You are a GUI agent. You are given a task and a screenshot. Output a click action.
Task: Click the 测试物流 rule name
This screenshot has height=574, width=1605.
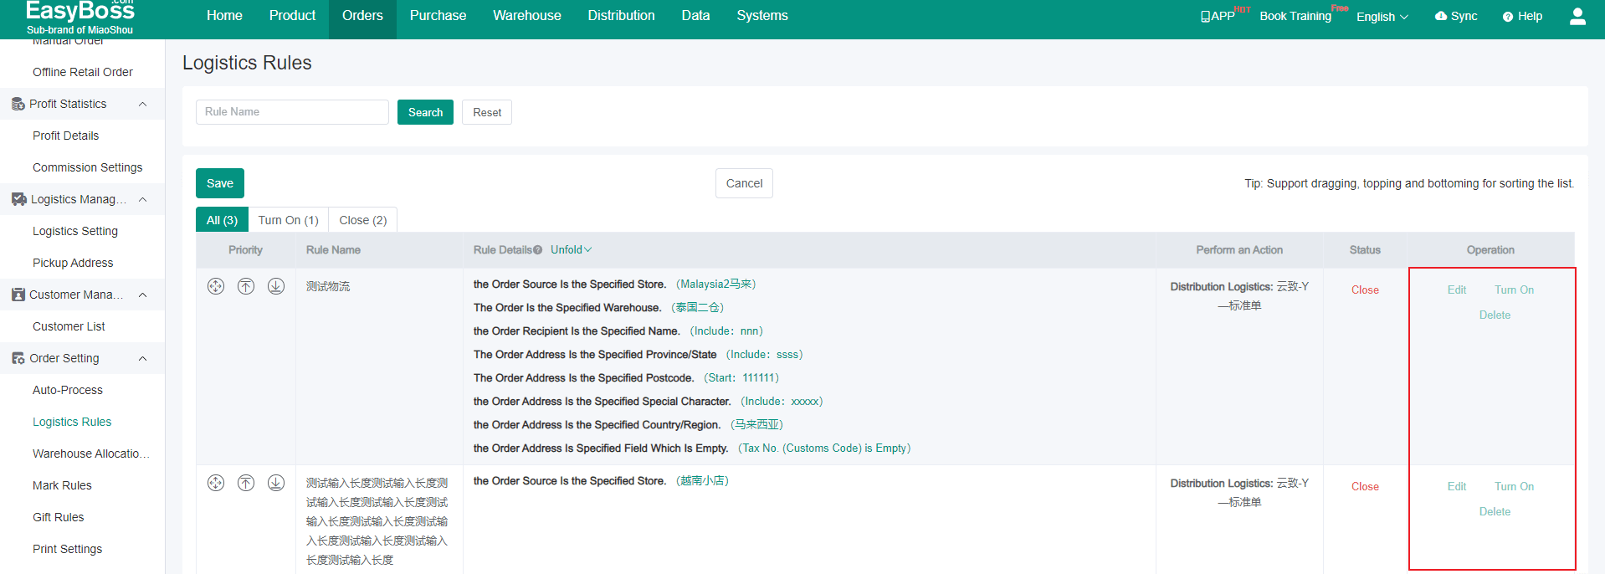[x=328, y=286]
